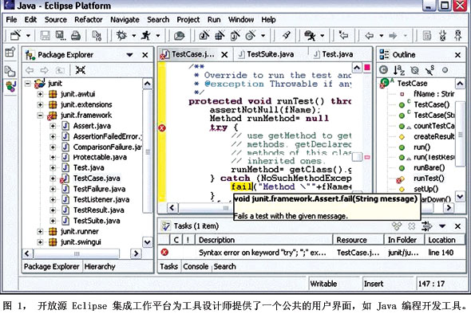Viewport: 471px width, 314px height.
Task: Select the Syntax error task description
Action: [262, 253]
